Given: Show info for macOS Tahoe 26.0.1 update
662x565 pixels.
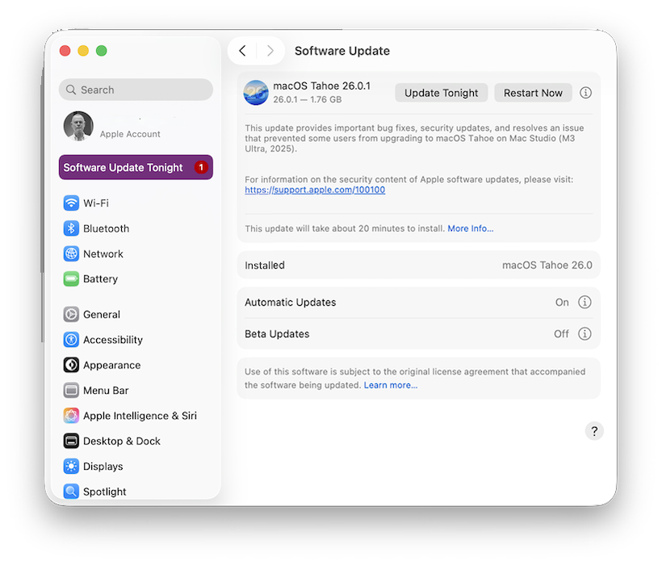Looking at the screenshot, I should (x=586, y=93).
